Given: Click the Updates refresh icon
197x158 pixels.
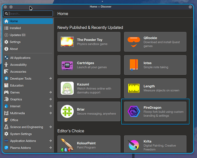Looking at the screenshot, I should click(x=6, y=35).
